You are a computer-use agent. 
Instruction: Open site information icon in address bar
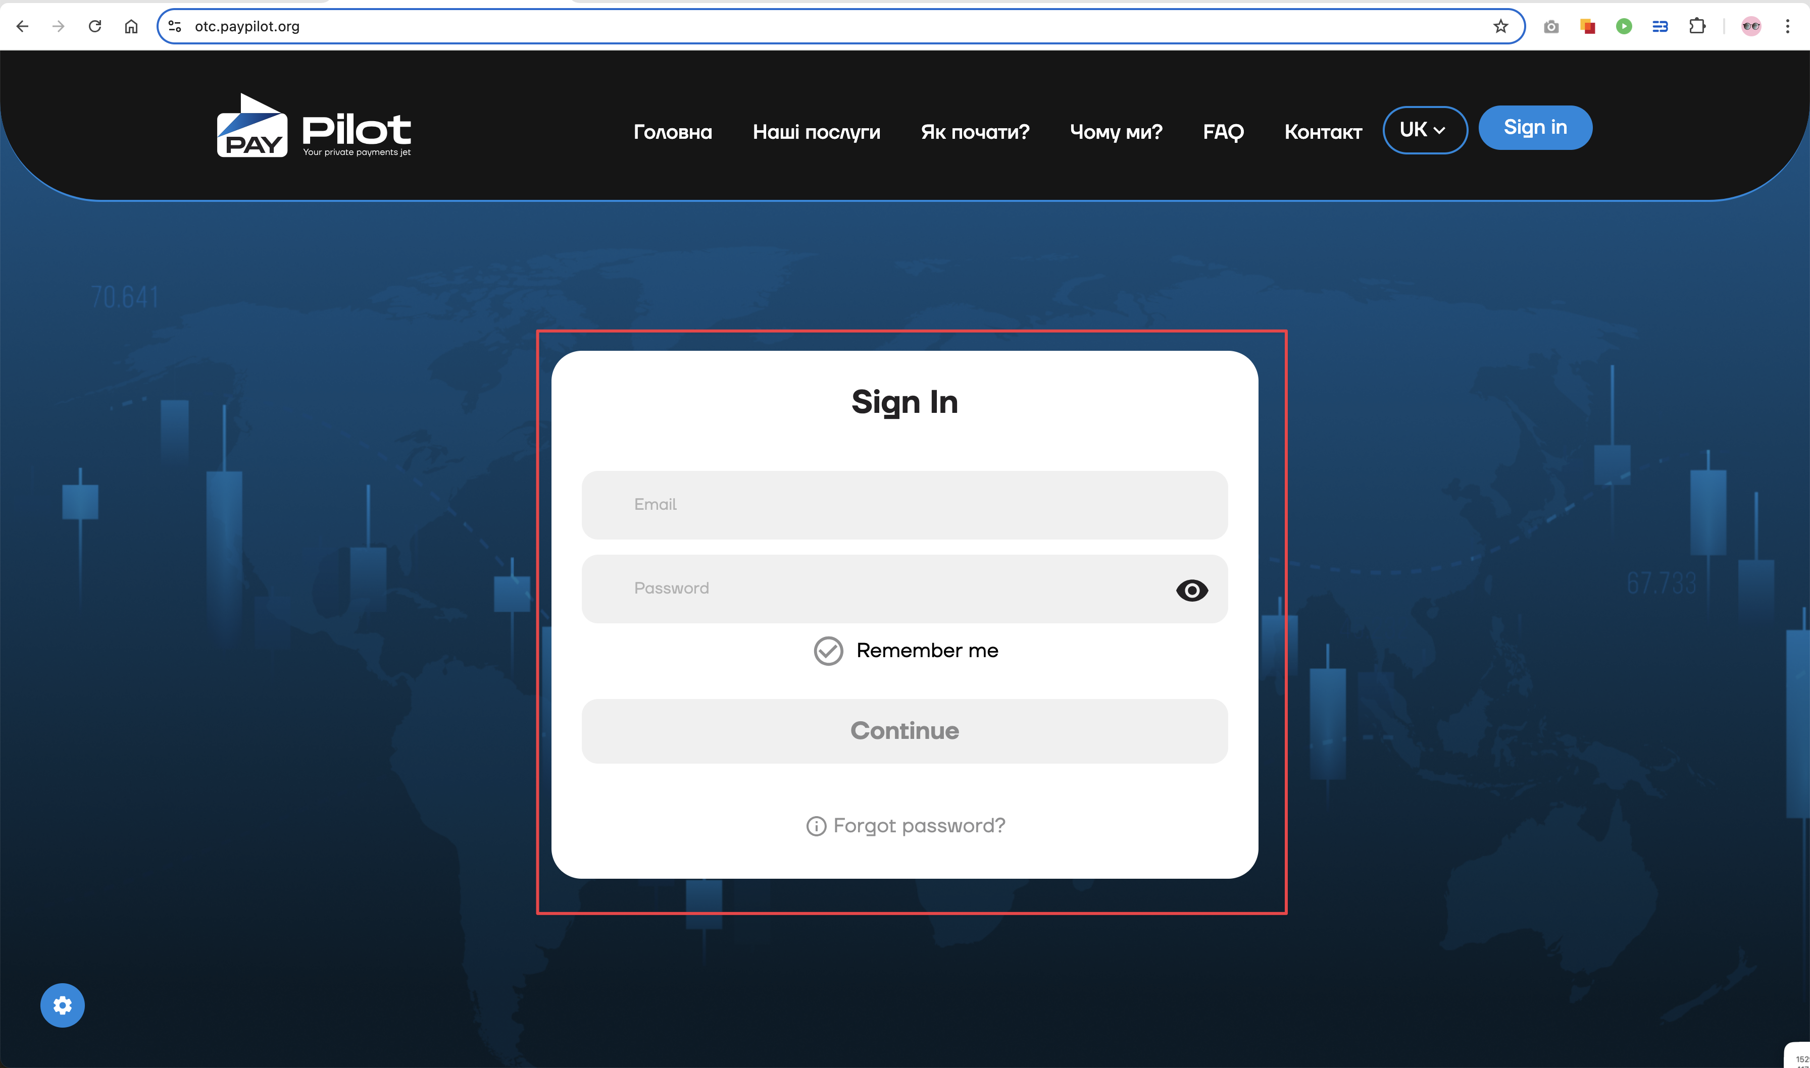174,27
